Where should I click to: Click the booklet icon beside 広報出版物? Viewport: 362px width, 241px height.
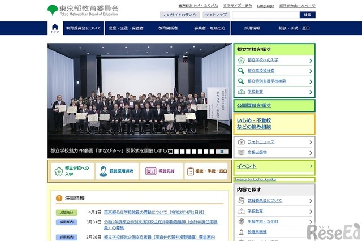[x=242, y=152]
